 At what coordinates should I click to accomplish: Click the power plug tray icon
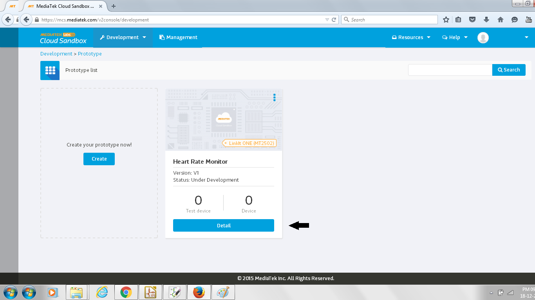click(501, 293)
